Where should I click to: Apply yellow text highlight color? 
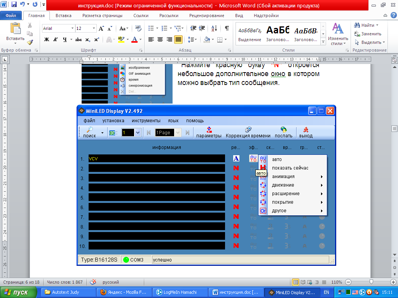(121, 39)
